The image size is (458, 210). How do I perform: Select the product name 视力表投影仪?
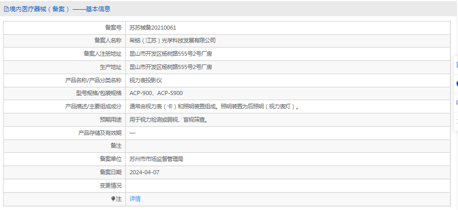click(x=146, y=80)
